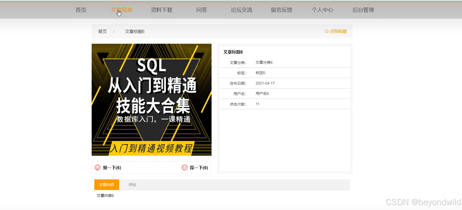This screenshot has width=462, height=210.
Task: Like the article with 赞一下(6)
Action: (x=112, y=168)
